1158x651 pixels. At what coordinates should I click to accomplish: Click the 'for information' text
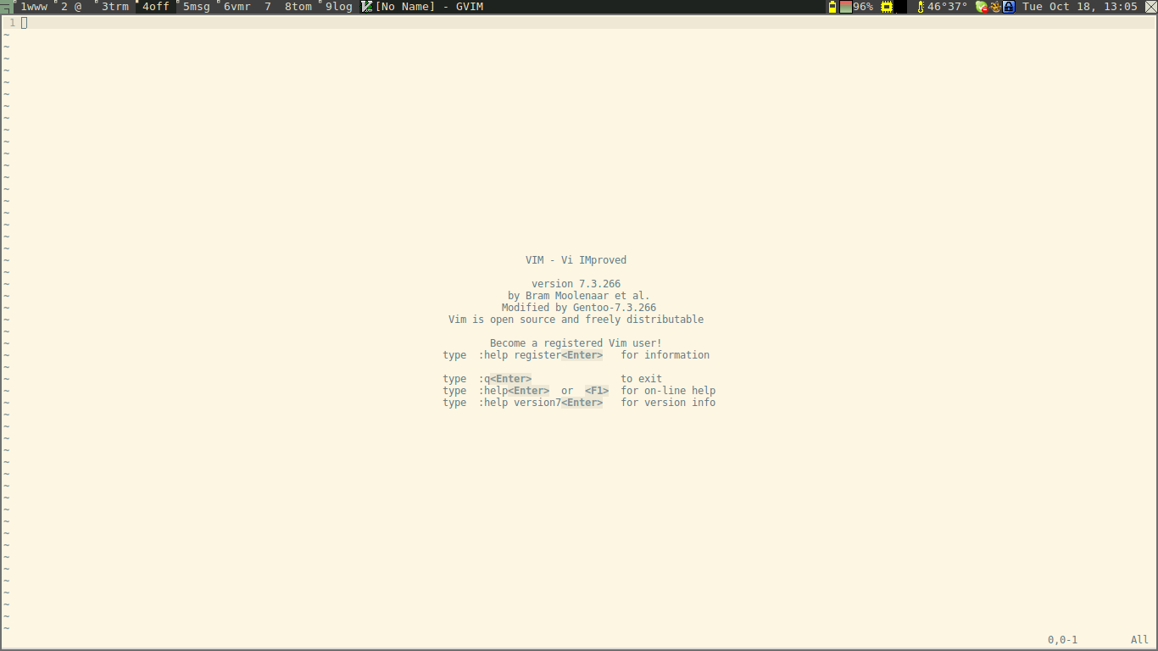click(665, 355)
